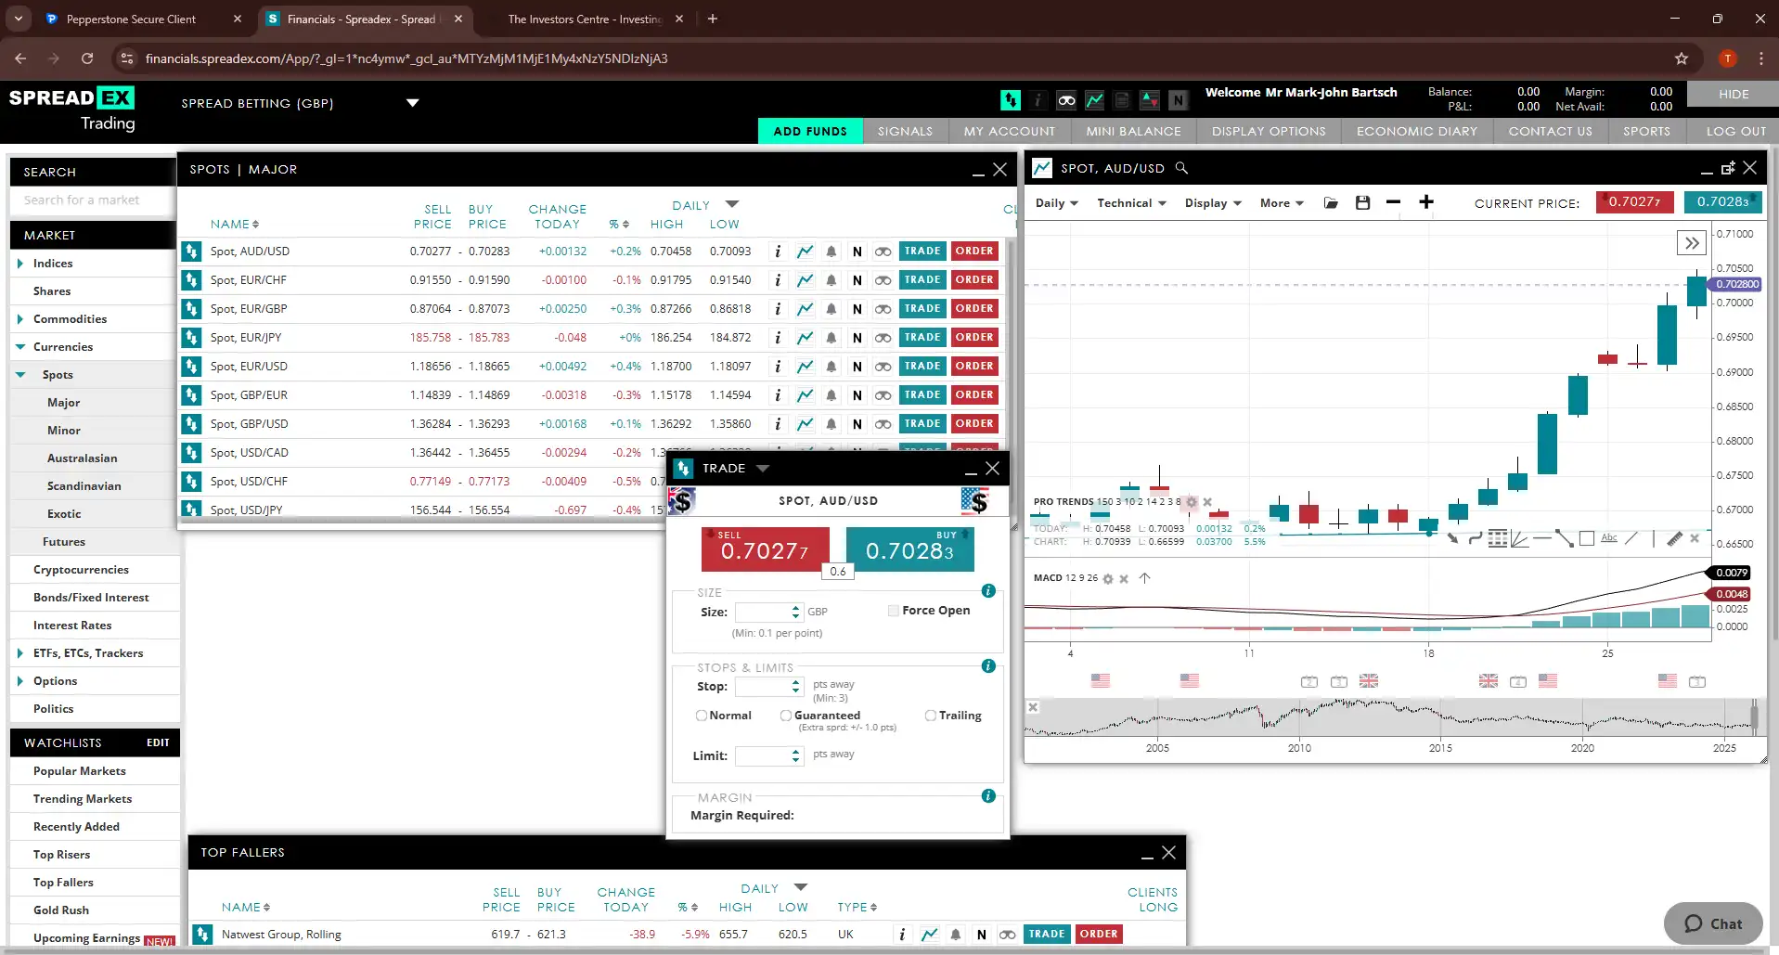Click the info icon for Spot GBP/USD
The height and width of the screenshot is (955, 1779).
click(x=778, y=423)
